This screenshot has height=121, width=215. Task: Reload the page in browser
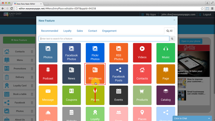tap(12, 9)
